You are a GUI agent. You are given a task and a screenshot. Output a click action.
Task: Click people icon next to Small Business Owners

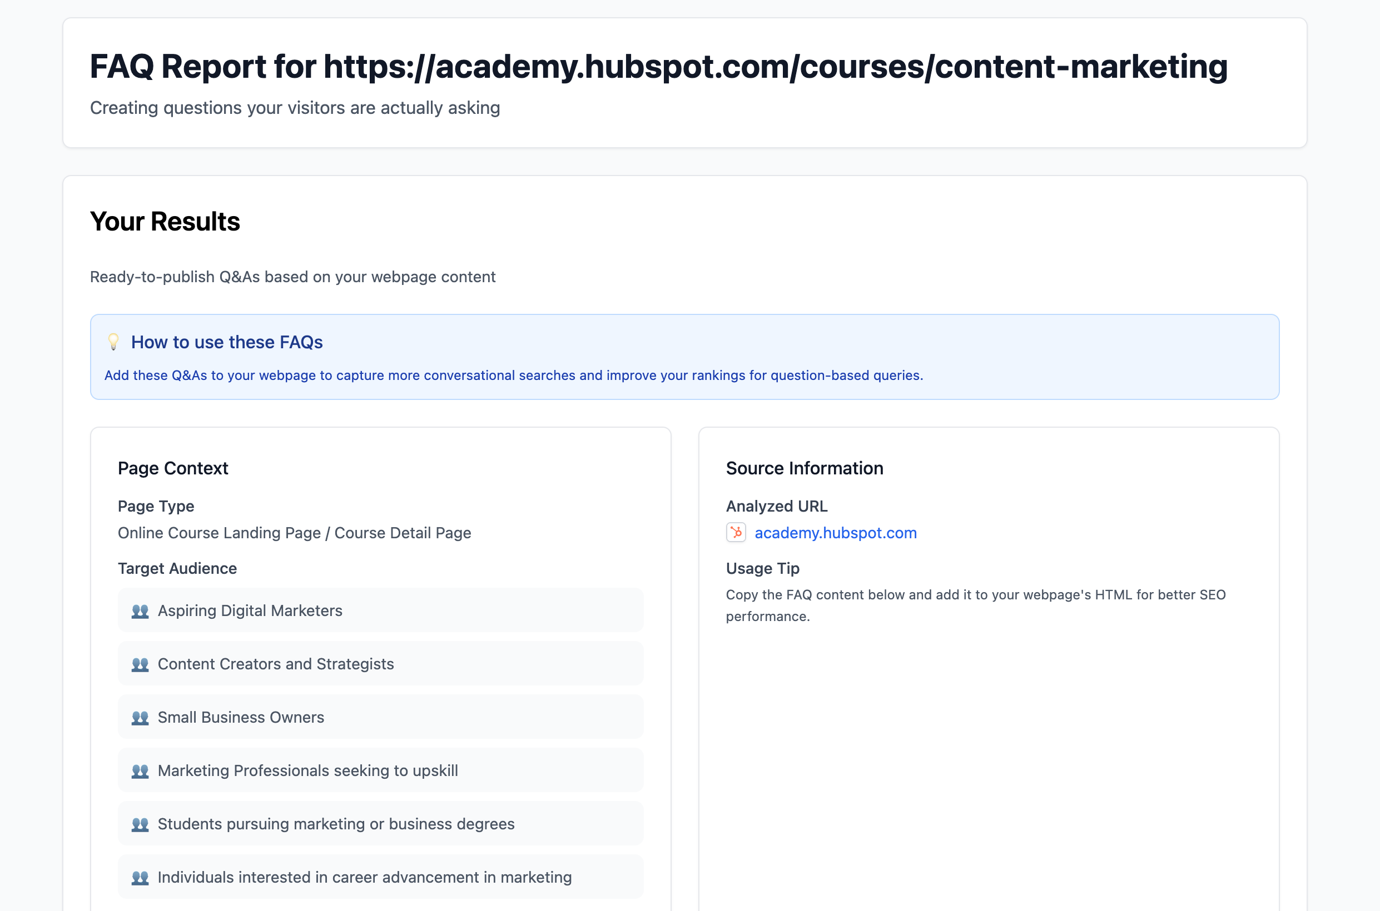pos(140,718)
